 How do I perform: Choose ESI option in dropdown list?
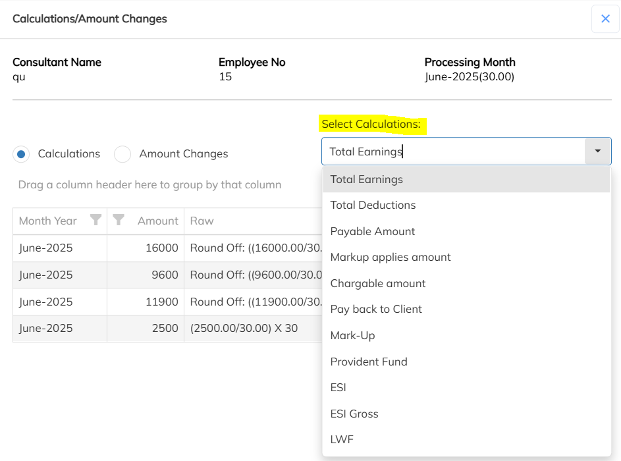pos(466,387)
